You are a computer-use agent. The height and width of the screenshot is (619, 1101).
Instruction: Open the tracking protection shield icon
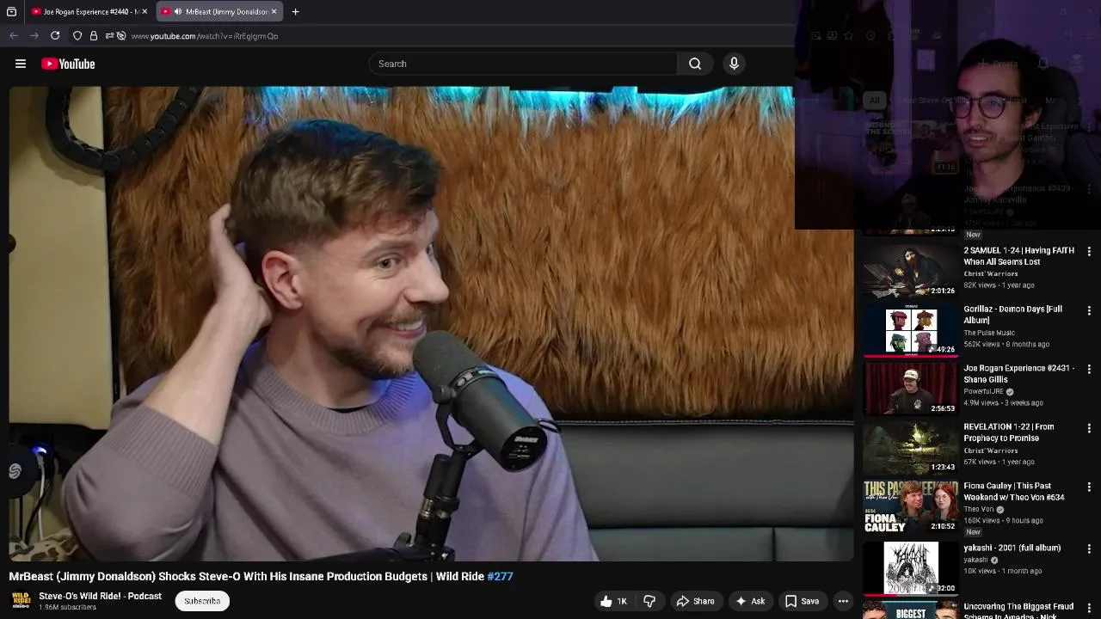coord(77,35)
